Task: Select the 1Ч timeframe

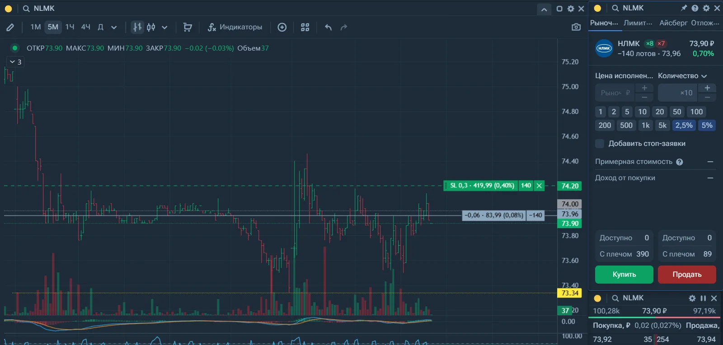Action: pyautogui.click(x=70, y=27)
